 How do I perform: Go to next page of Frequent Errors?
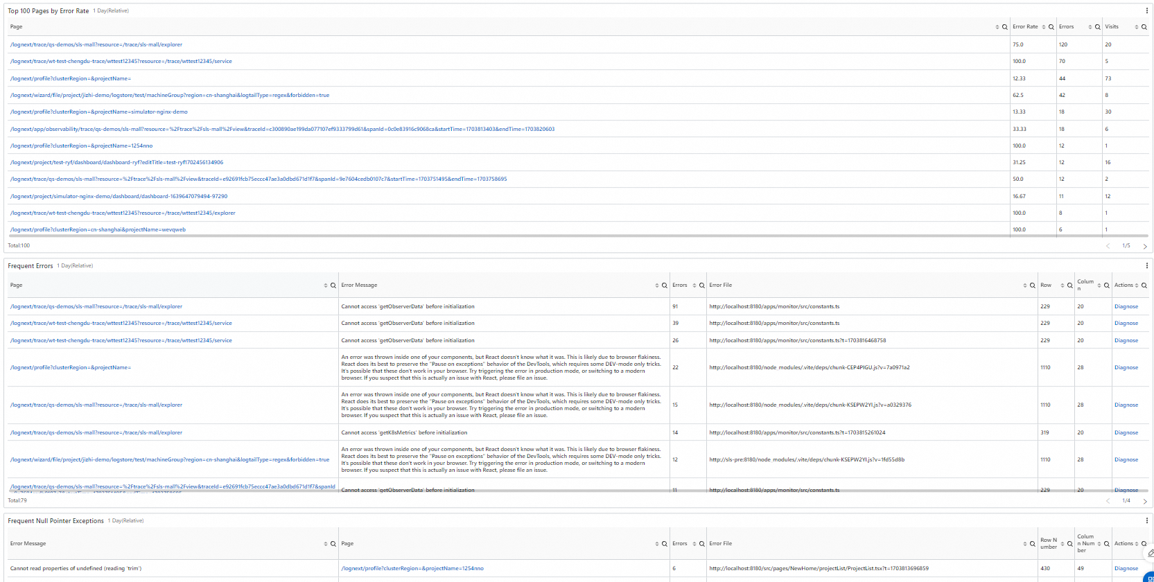click(x=1145, y=501)
